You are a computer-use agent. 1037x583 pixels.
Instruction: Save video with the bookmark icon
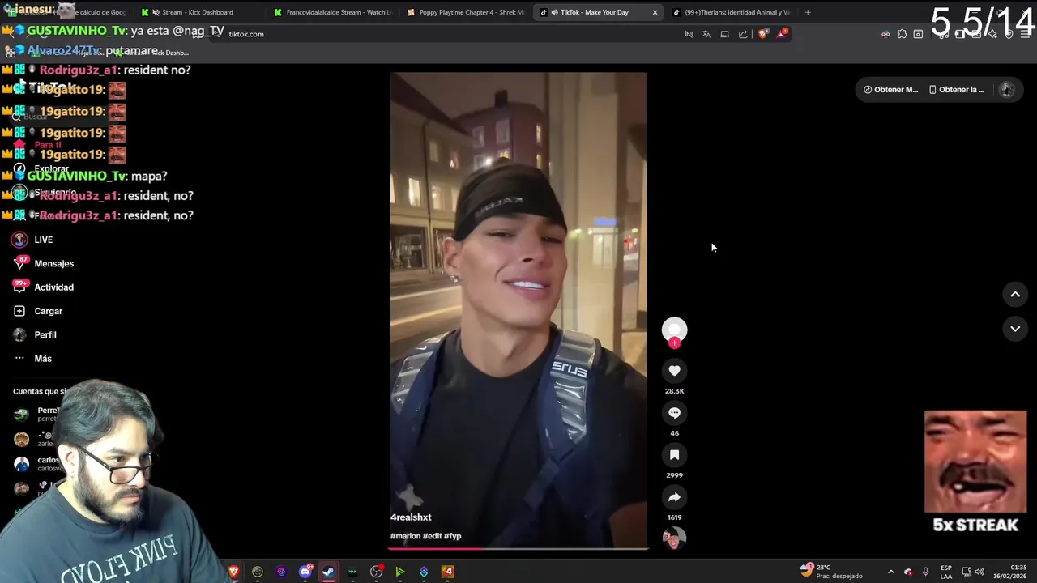click(x=674, y=455)
